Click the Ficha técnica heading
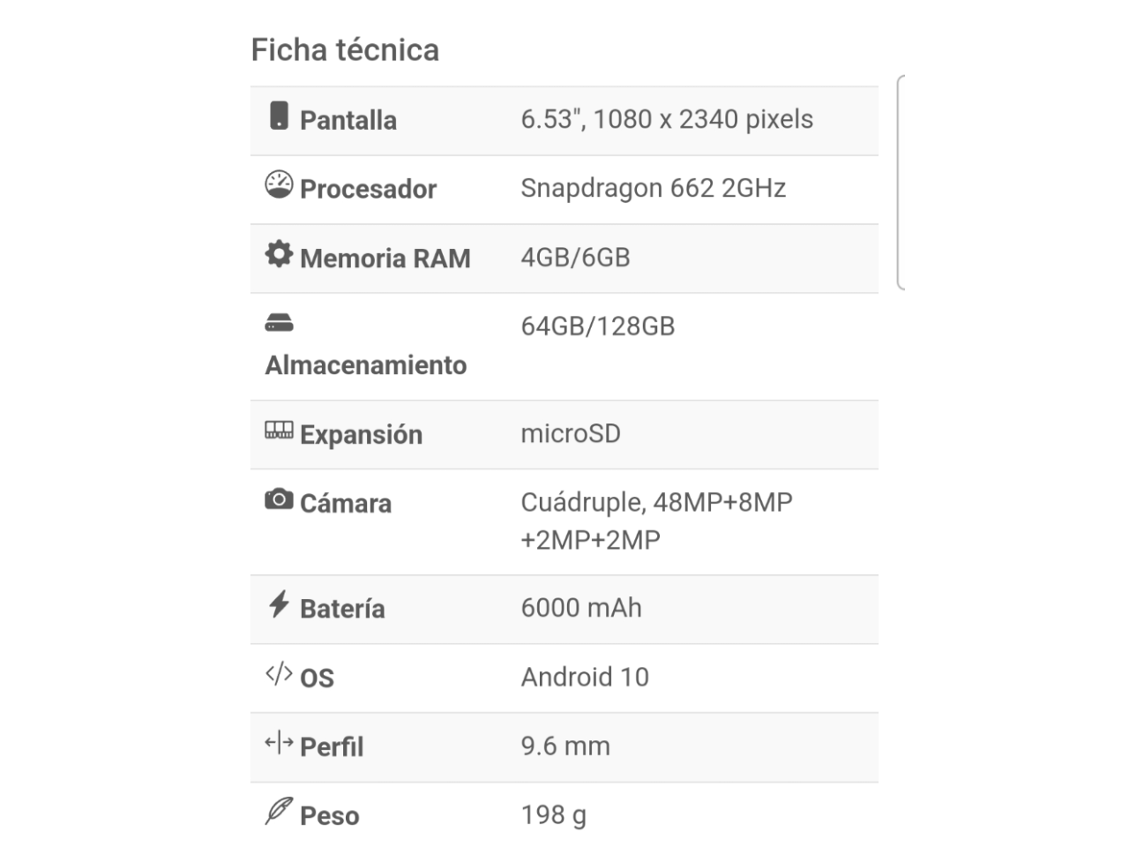1129x847 pixels. click(x=345, y=50)
